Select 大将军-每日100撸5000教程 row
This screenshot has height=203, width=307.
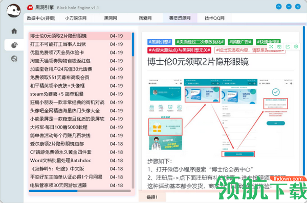[x=80, y=128]
